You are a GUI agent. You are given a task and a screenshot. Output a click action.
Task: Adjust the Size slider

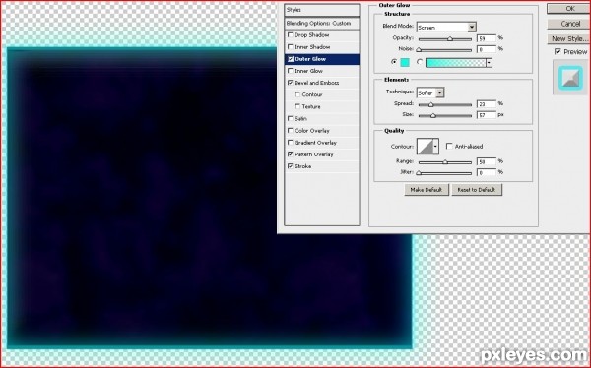[x=433, y=116]
